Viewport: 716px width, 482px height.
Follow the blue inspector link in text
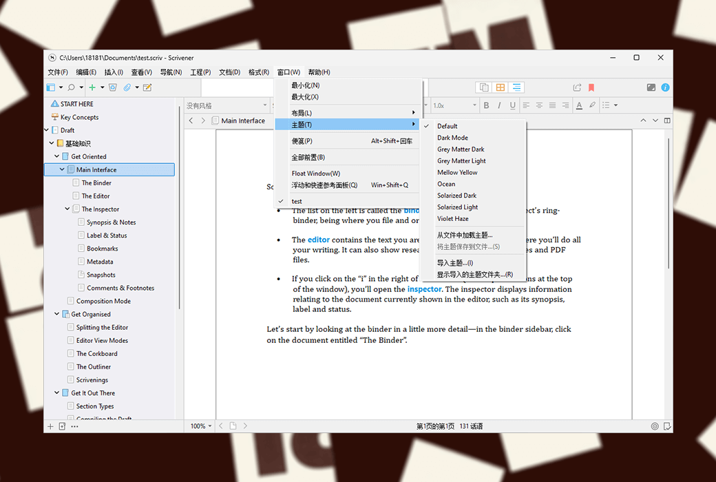(x=424, y=289)
